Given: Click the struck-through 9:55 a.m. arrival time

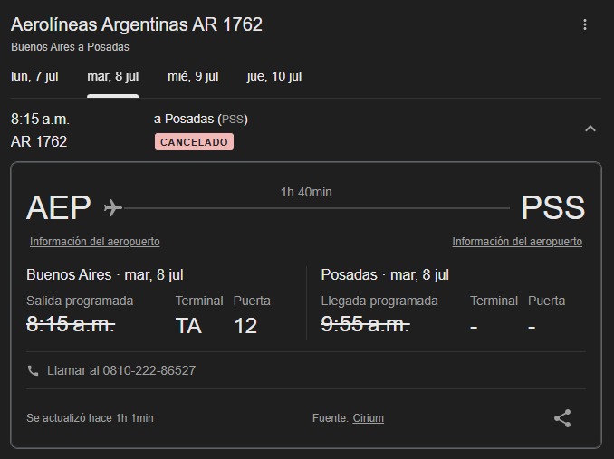Looking at the screenshot, I should [365, 325].
